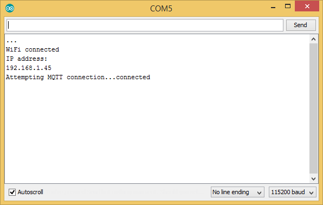The height and width of the screenshot is (205, 323).
Task: Click the IP address: output line
Action: point(27,59)
